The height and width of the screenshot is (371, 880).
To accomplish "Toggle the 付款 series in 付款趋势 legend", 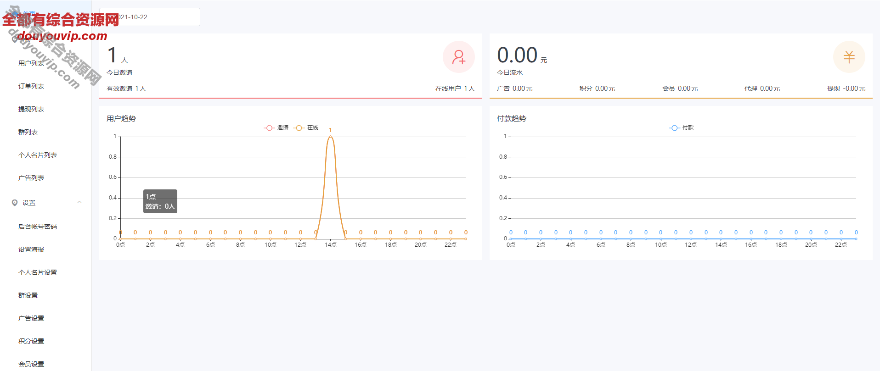I will tap(681, 127).
